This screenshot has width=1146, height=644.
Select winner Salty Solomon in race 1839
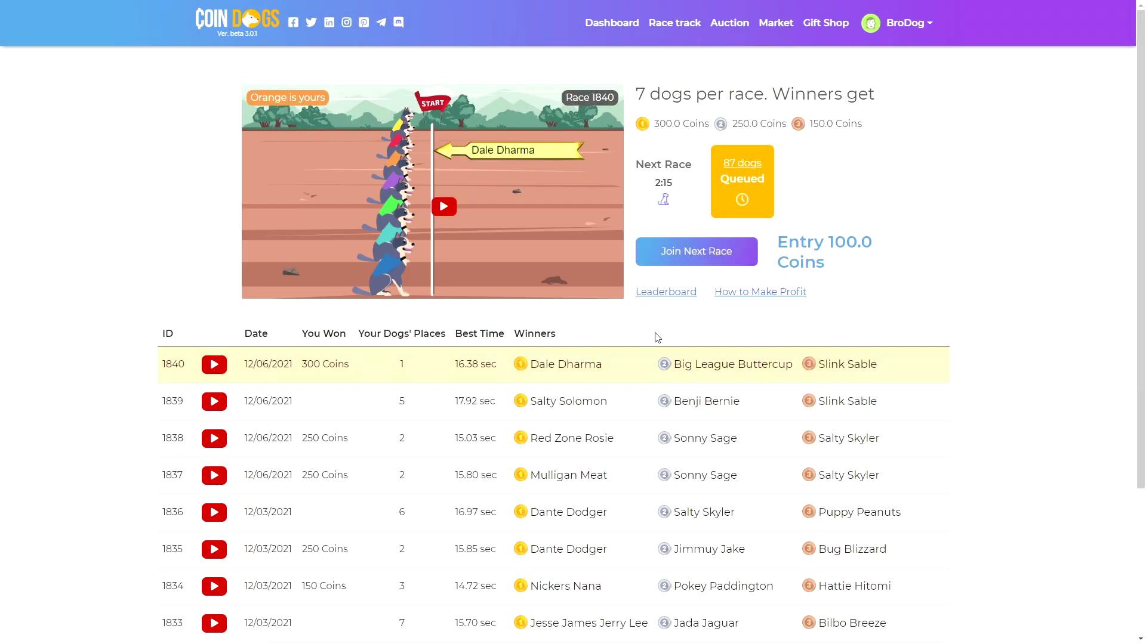click(568, 401)
